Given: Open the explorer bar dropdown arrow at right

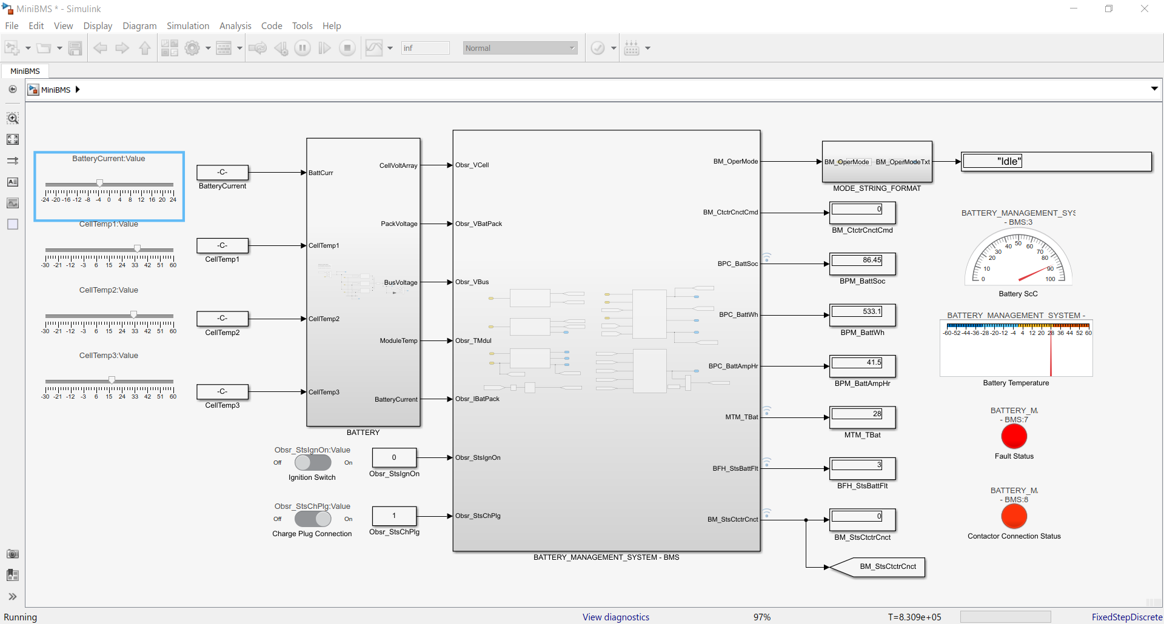Looking at the screenshot, I should (1154, 88).
